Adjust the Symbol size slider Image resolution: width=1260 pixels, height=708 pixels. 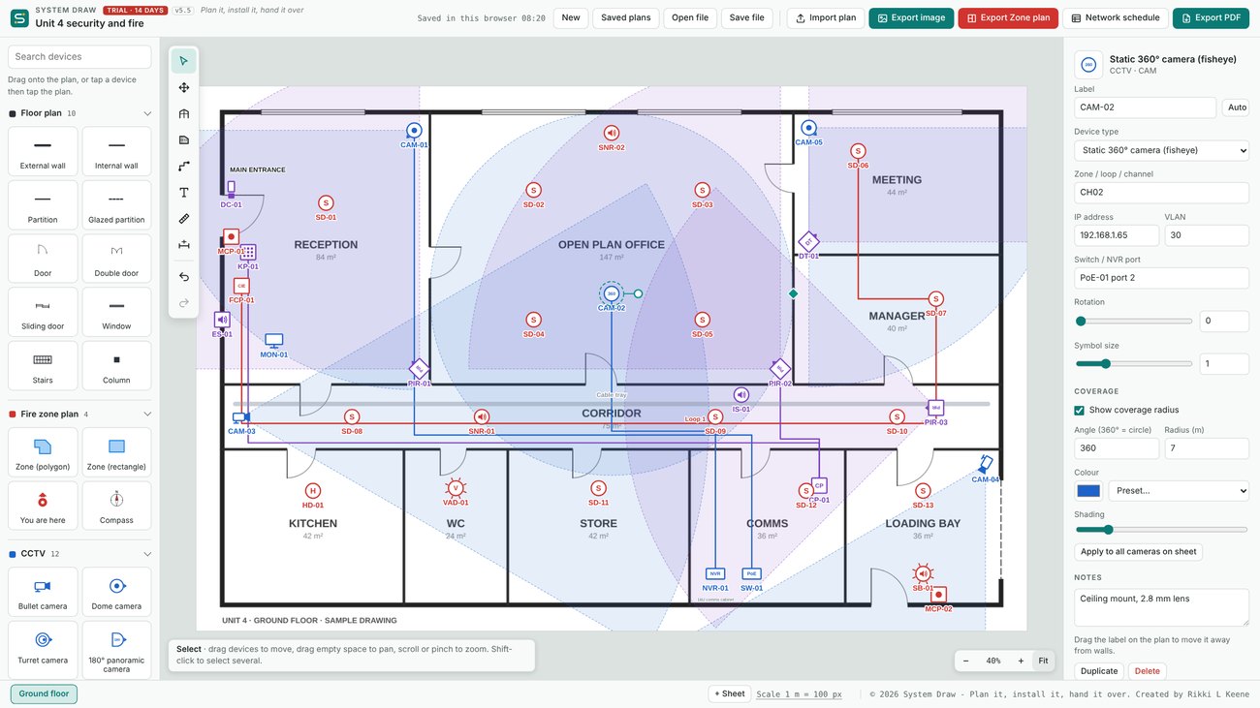click(1133, 364)
